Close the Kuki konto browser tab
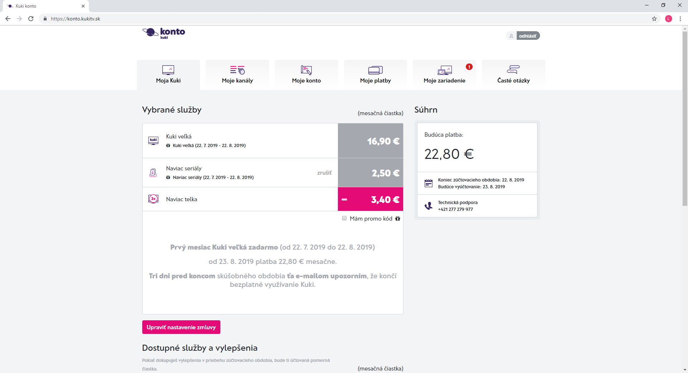 83,6
